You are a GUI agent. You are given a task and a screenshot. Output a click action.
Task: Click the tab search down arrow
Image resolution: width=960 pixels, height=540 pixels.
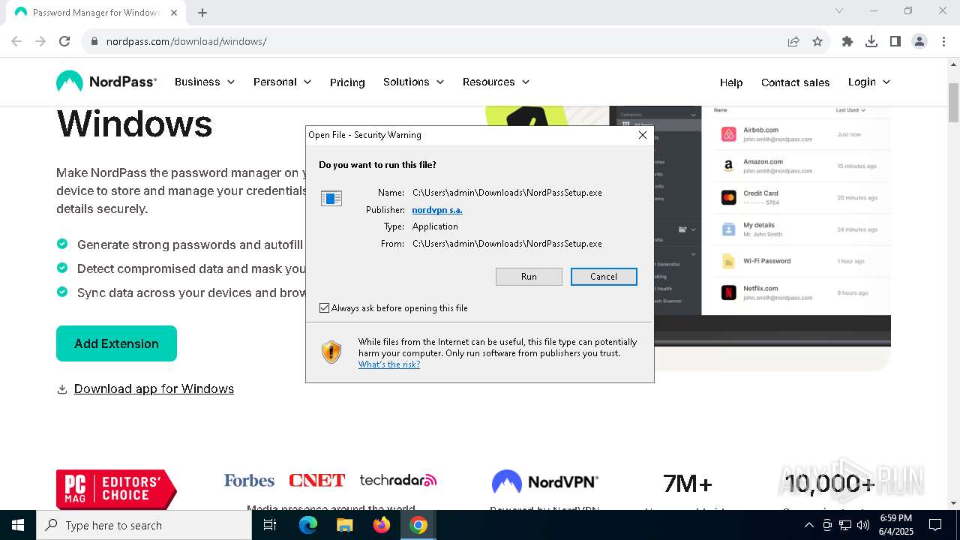click(x=839, y=10)
